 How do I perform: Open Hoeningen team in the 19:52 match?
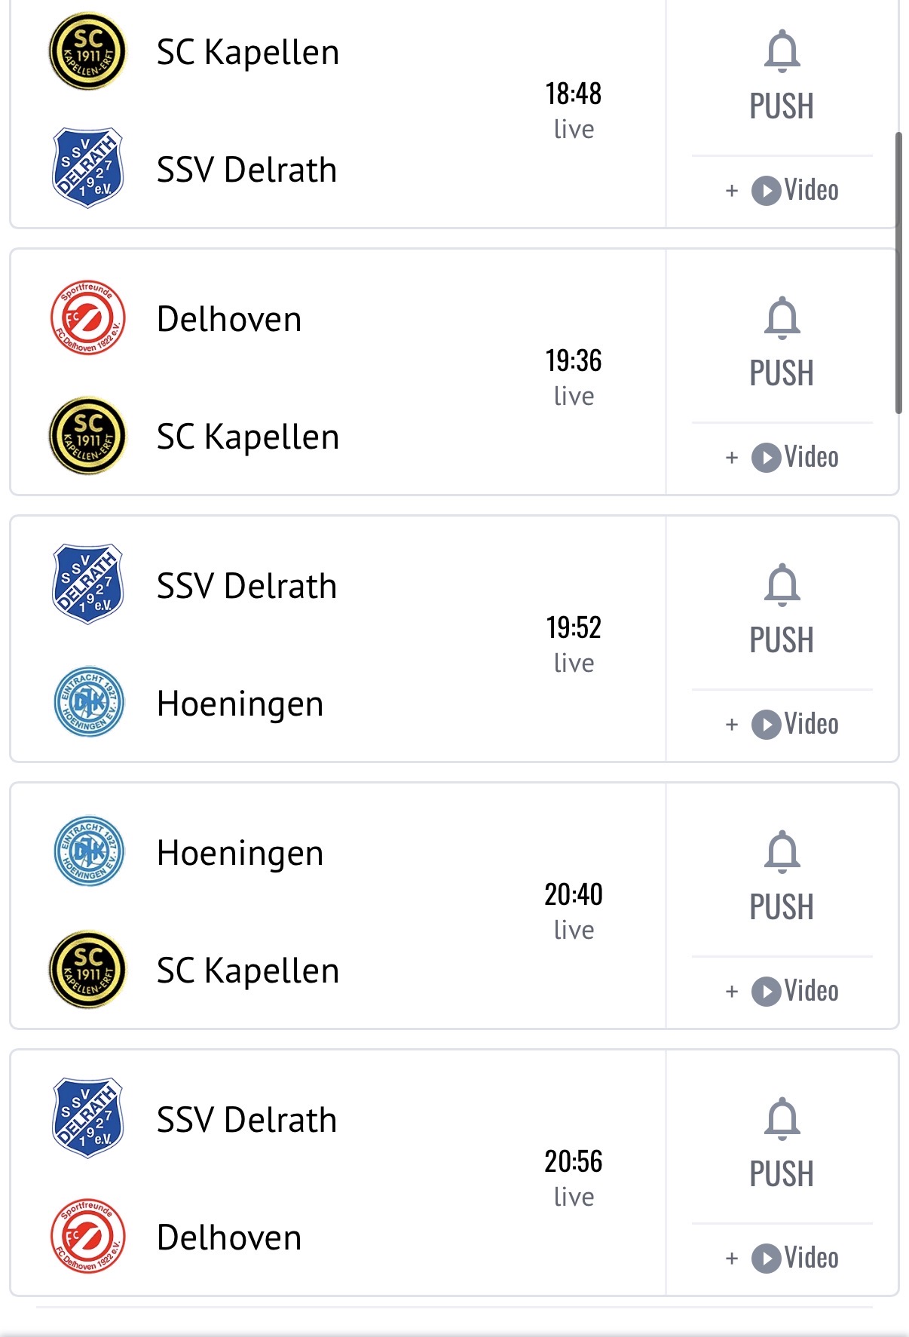click(x=240, y=704)
